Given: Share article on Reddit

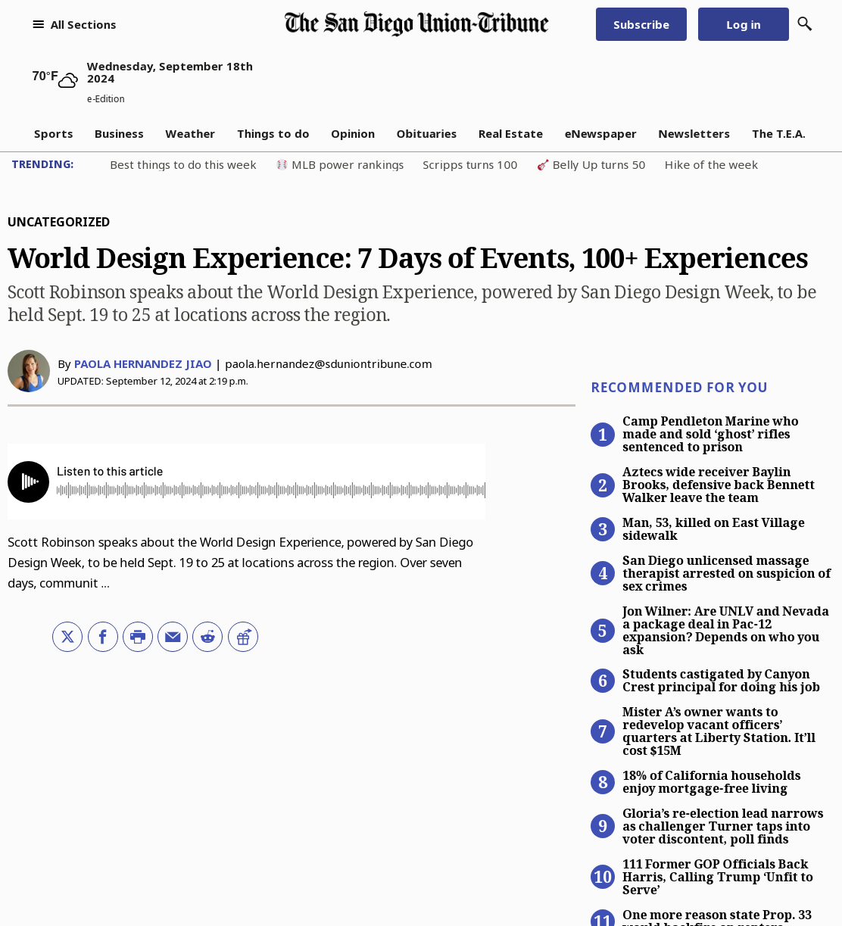Looking at the screenshot, I should [207, 637].
